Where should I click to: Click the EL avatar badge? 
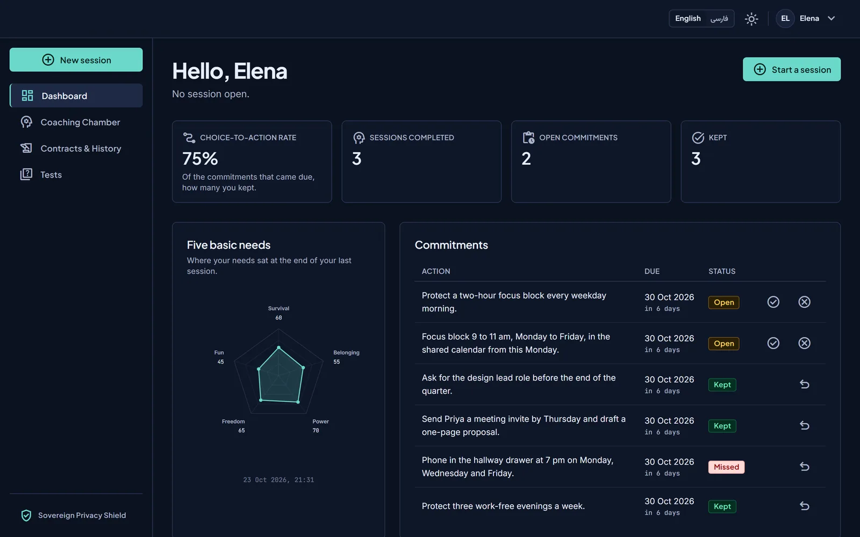coord(785,18)
